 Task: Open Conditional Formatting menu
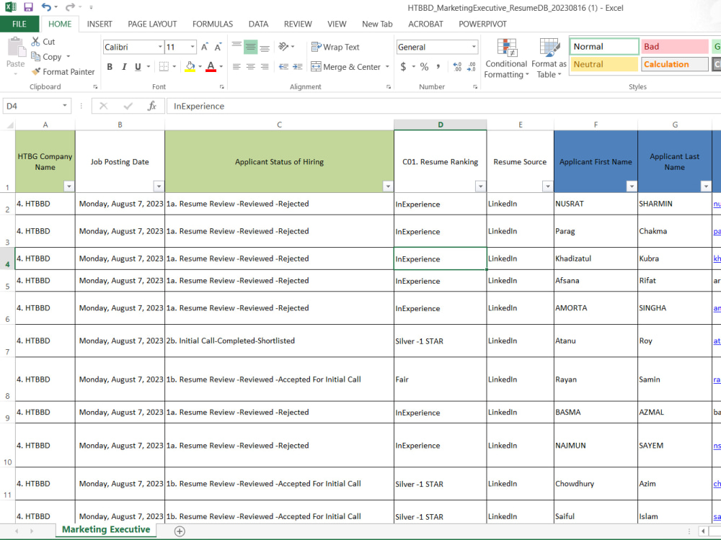(506, 59)
